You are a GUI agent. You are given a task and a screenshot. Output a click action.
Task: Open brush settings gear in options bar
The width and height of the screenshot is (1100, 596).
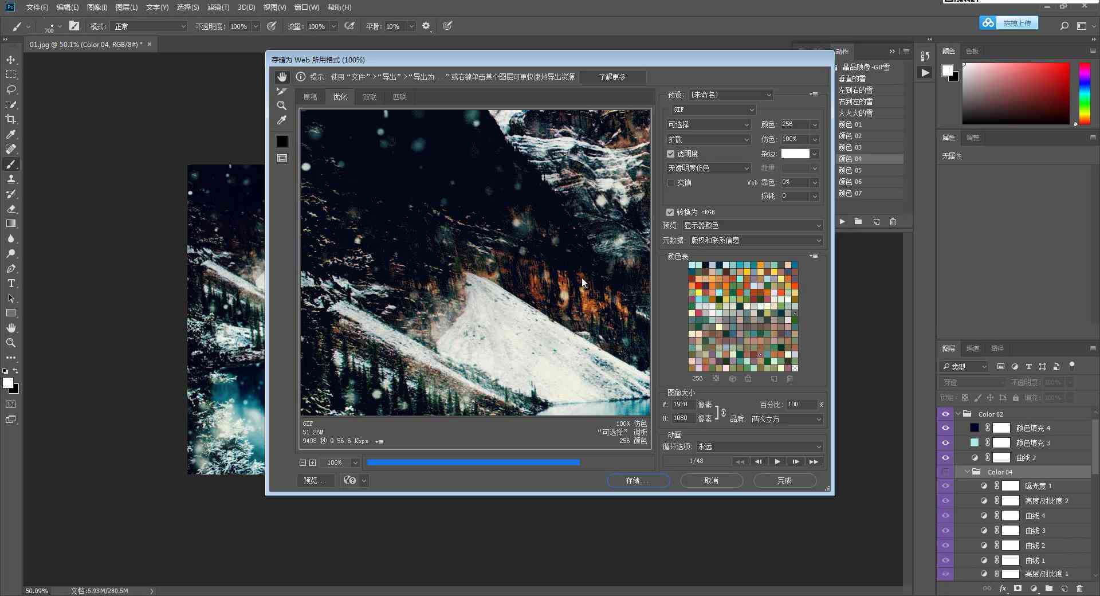pos(426,26)
